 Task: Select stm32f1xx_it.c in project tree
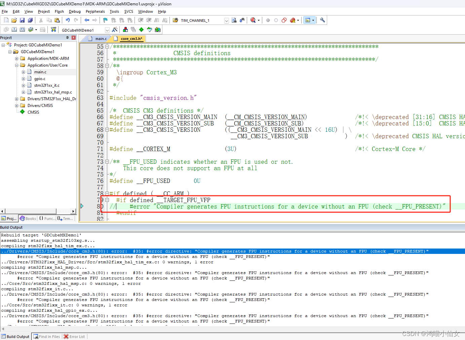tap(47, 85)
